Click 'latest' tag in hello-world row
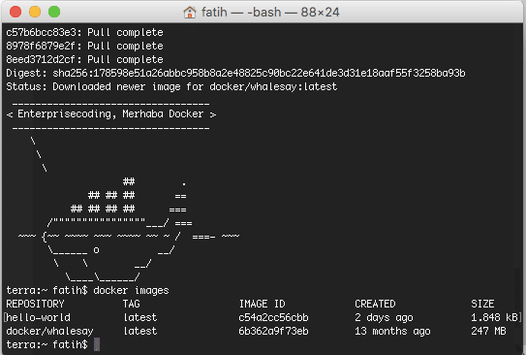Image resolution: width=526 pixels, height=355 pixels. pyautogui.click(x=139, y=317)
